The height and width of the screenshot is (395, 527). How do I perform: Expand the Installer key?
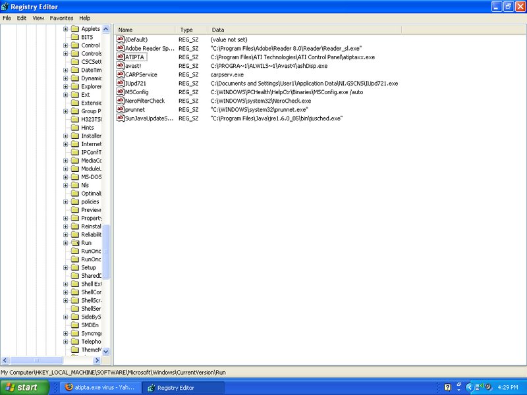click(x=65, y=136)
